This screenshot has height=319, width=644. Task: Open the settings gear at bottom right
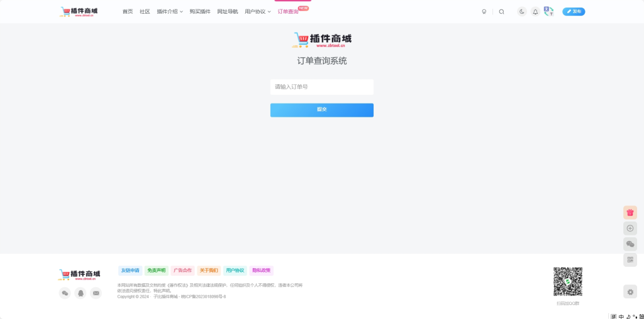coord(630,291)
